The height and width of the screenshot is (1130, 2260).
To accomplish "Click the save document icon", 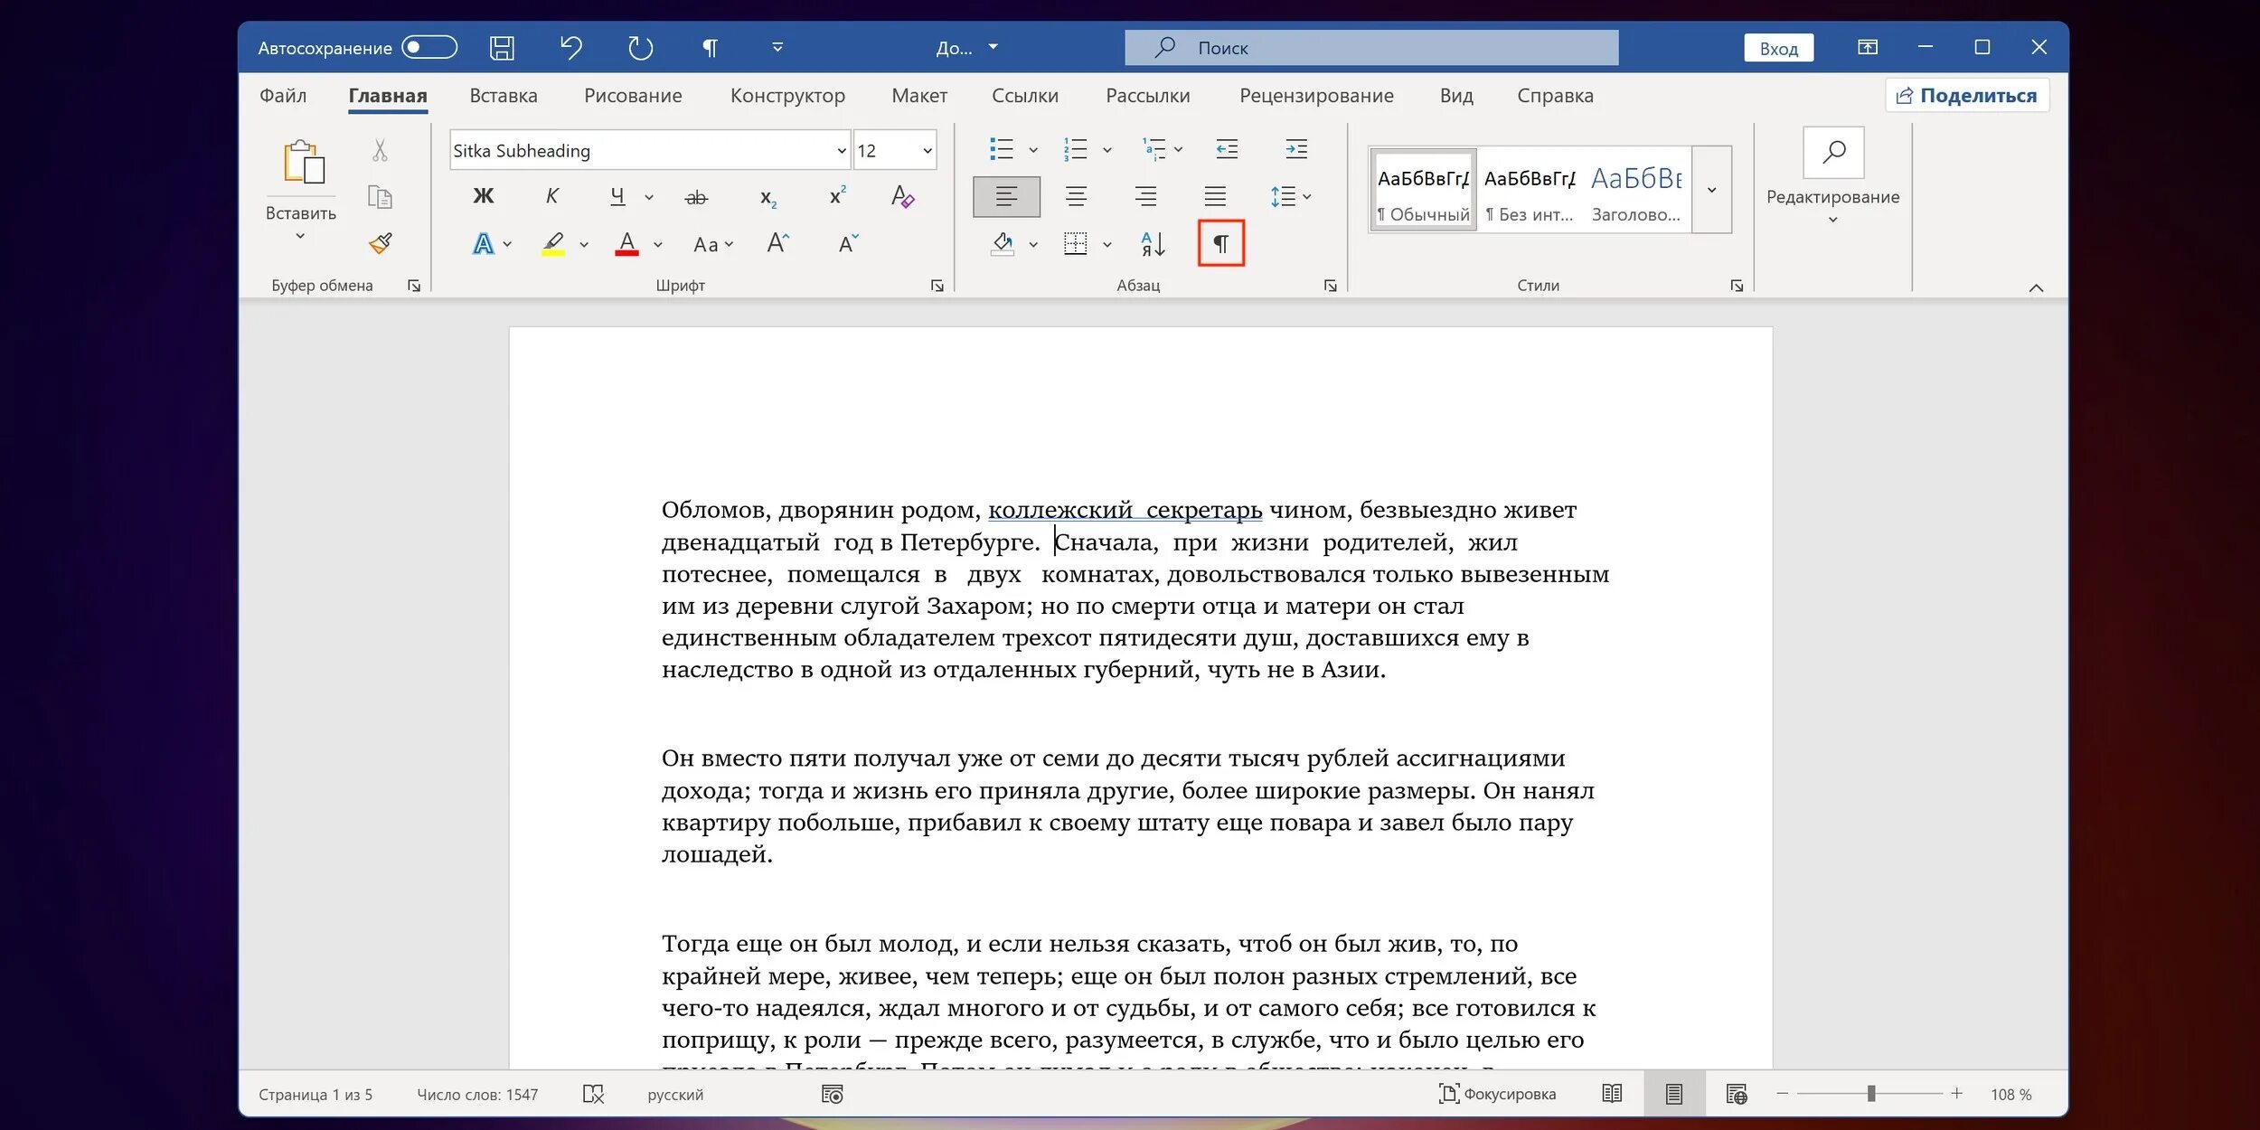I will tap(502, 48).
